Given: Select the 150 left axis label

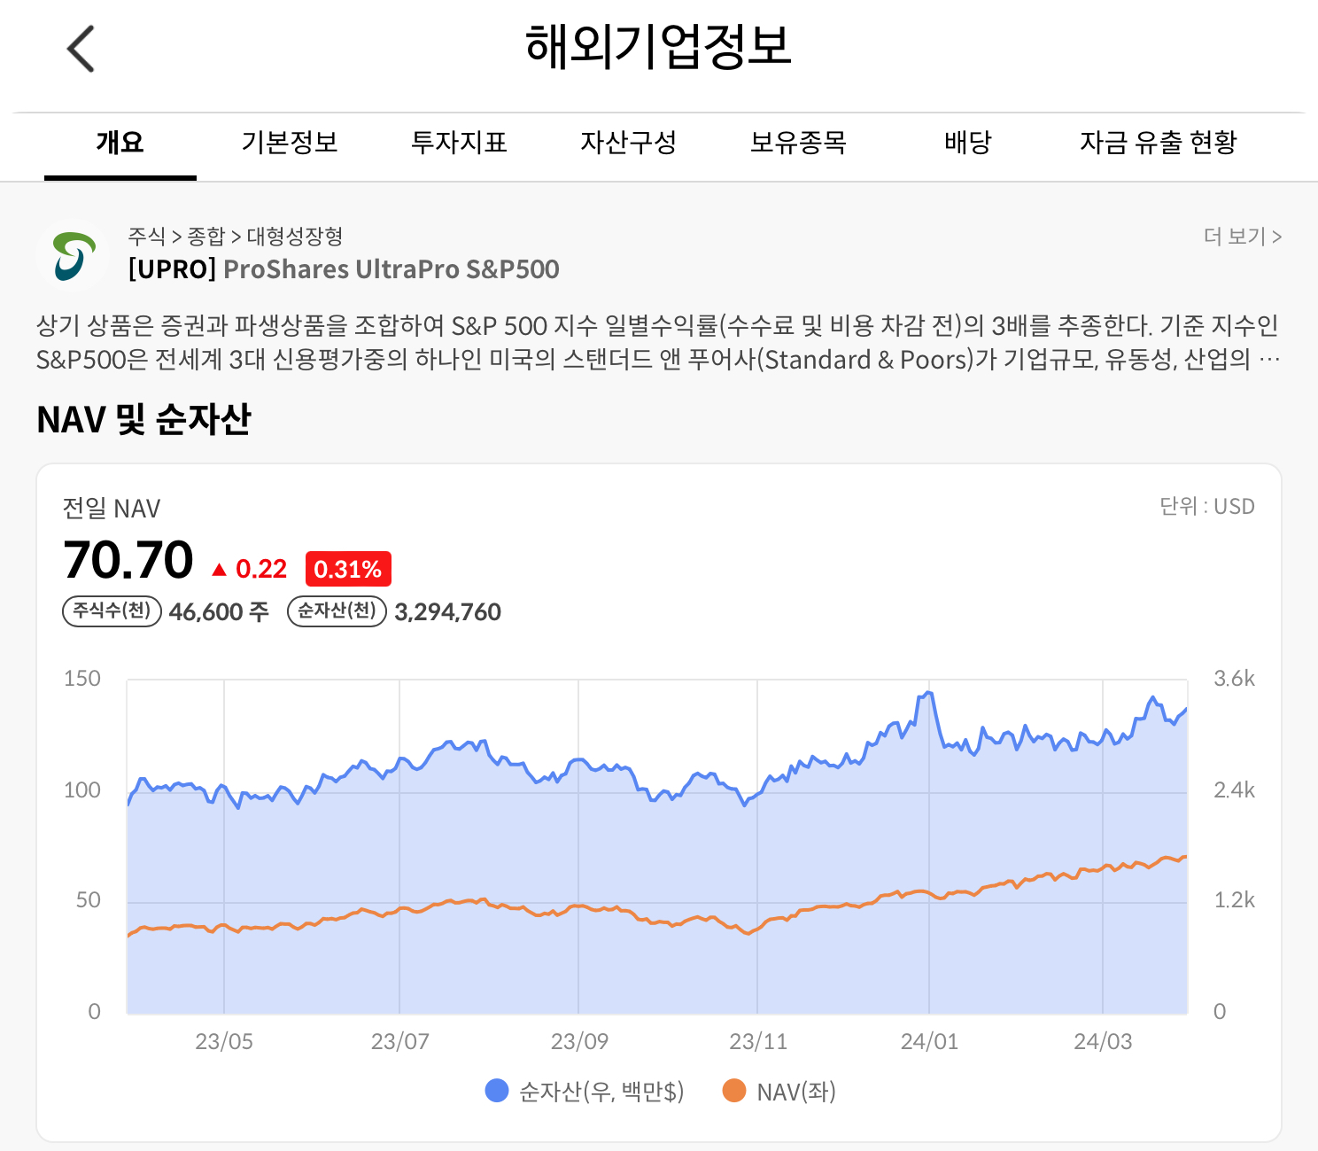Looking at the screenshot, I should (82, 679).
